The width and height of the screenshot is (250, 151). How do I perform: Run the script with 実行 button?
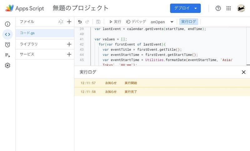click(x=115, y=22)
